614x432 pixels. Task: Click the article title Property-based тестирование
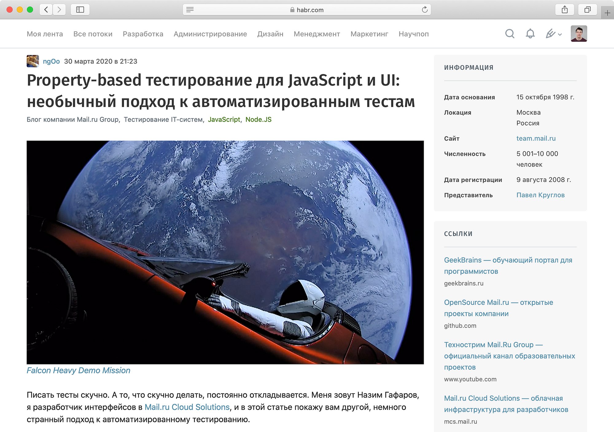[x=221, y=91]
